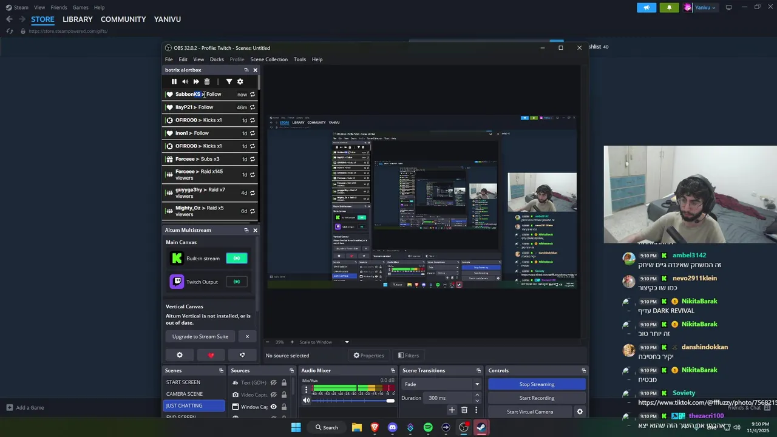Unlock the Text (GDI+) source
Screen dimensions: 777x437
pyautogui.click(x=283, y=382)
